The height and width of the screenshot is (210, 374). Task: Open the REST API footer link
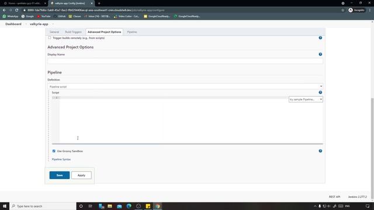(x=334, y=197)
